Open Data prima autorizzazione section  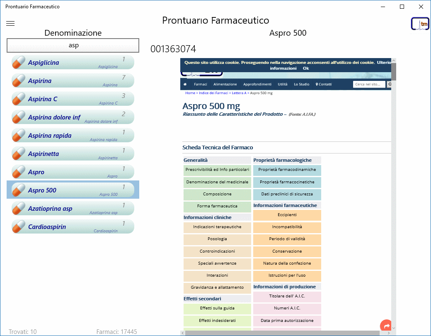tap(287, 321)
